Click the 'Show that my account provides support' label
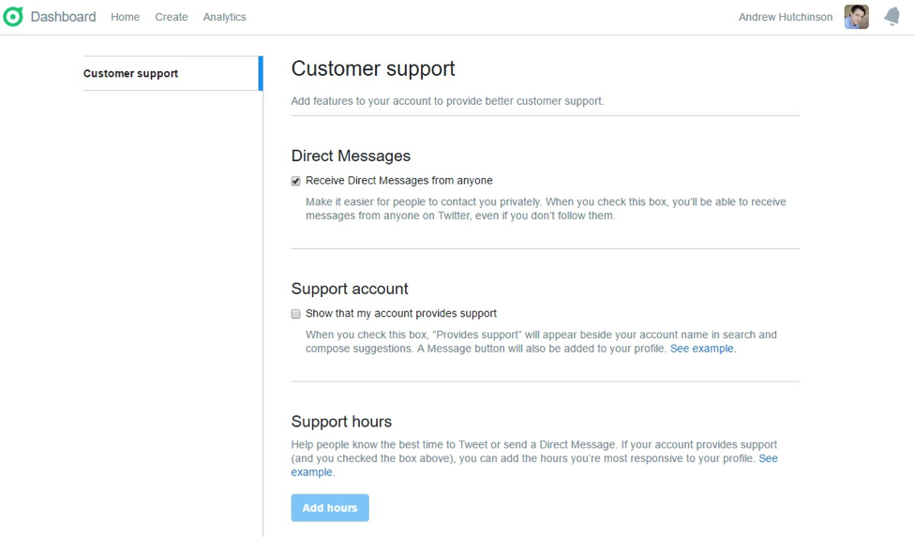This screenshot has width=914, height=537. [x=400, y=314]
